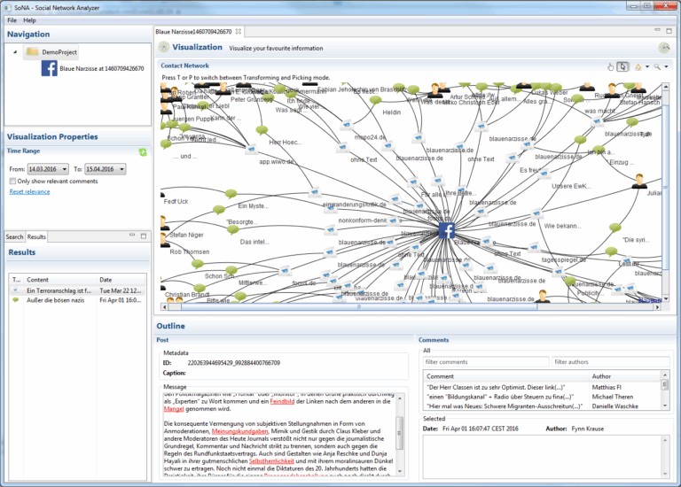Click the graph horizontal scrollbar thumb

359,307
